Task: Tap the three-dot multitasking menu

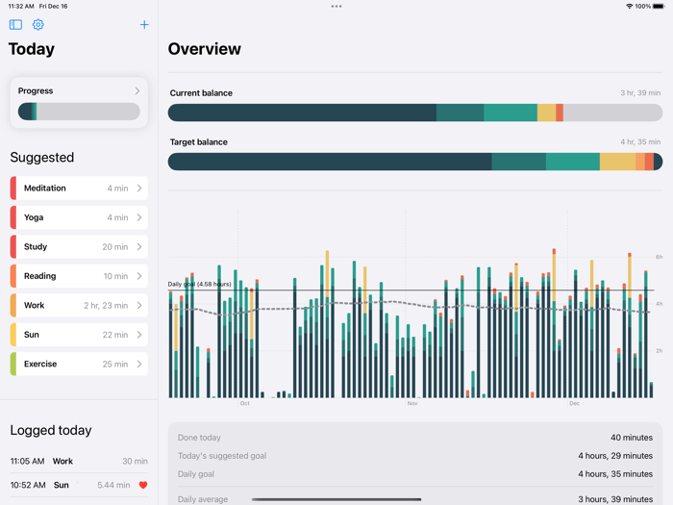Action: point(336,6)
